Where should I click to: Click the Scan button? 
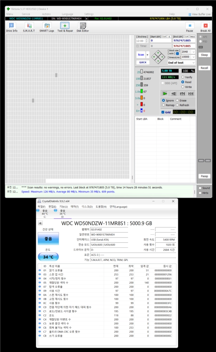pos(141,55)
